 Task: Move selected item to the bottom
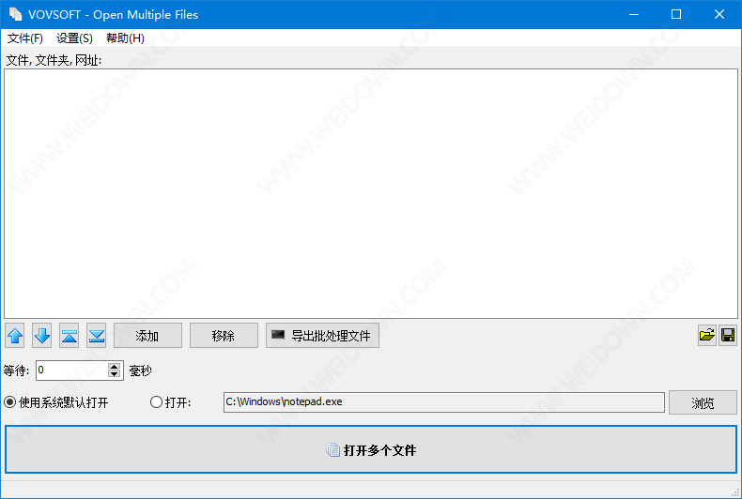pyautogui.click(x=97, y=336)
